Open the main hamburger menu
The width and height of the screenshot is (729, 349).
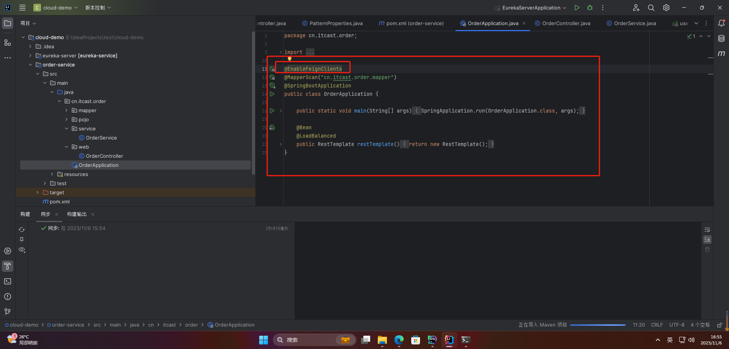(22, 8)
